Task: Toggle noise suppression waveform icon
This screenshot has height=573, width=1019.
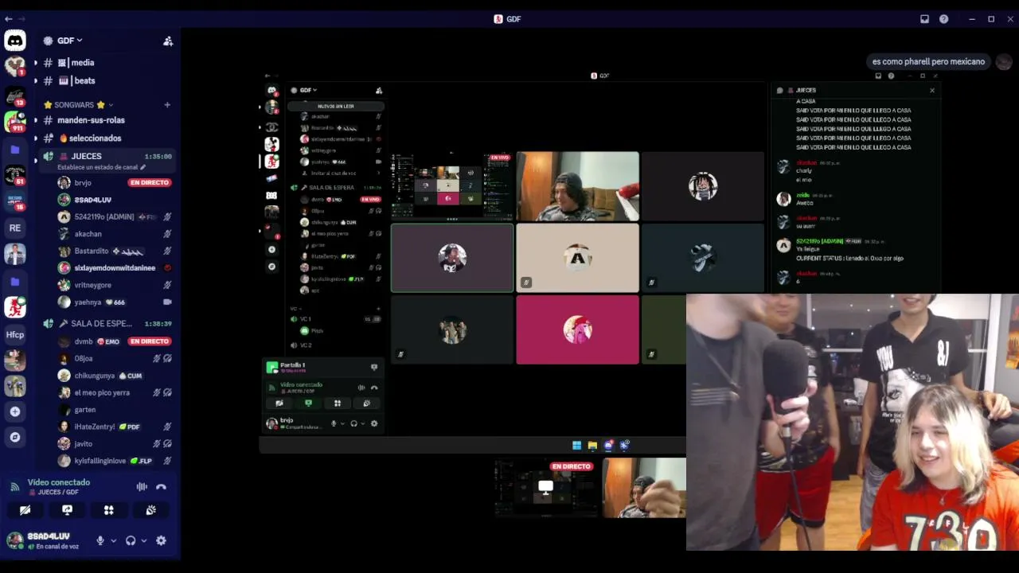Action: click(142, 487)
